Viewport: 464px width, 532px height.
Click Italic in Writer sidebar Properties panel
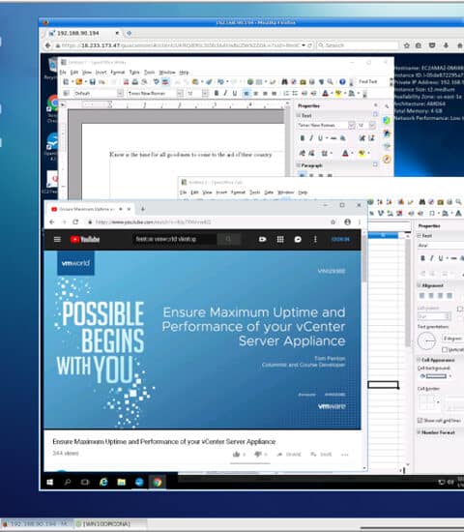coord(311,137)
